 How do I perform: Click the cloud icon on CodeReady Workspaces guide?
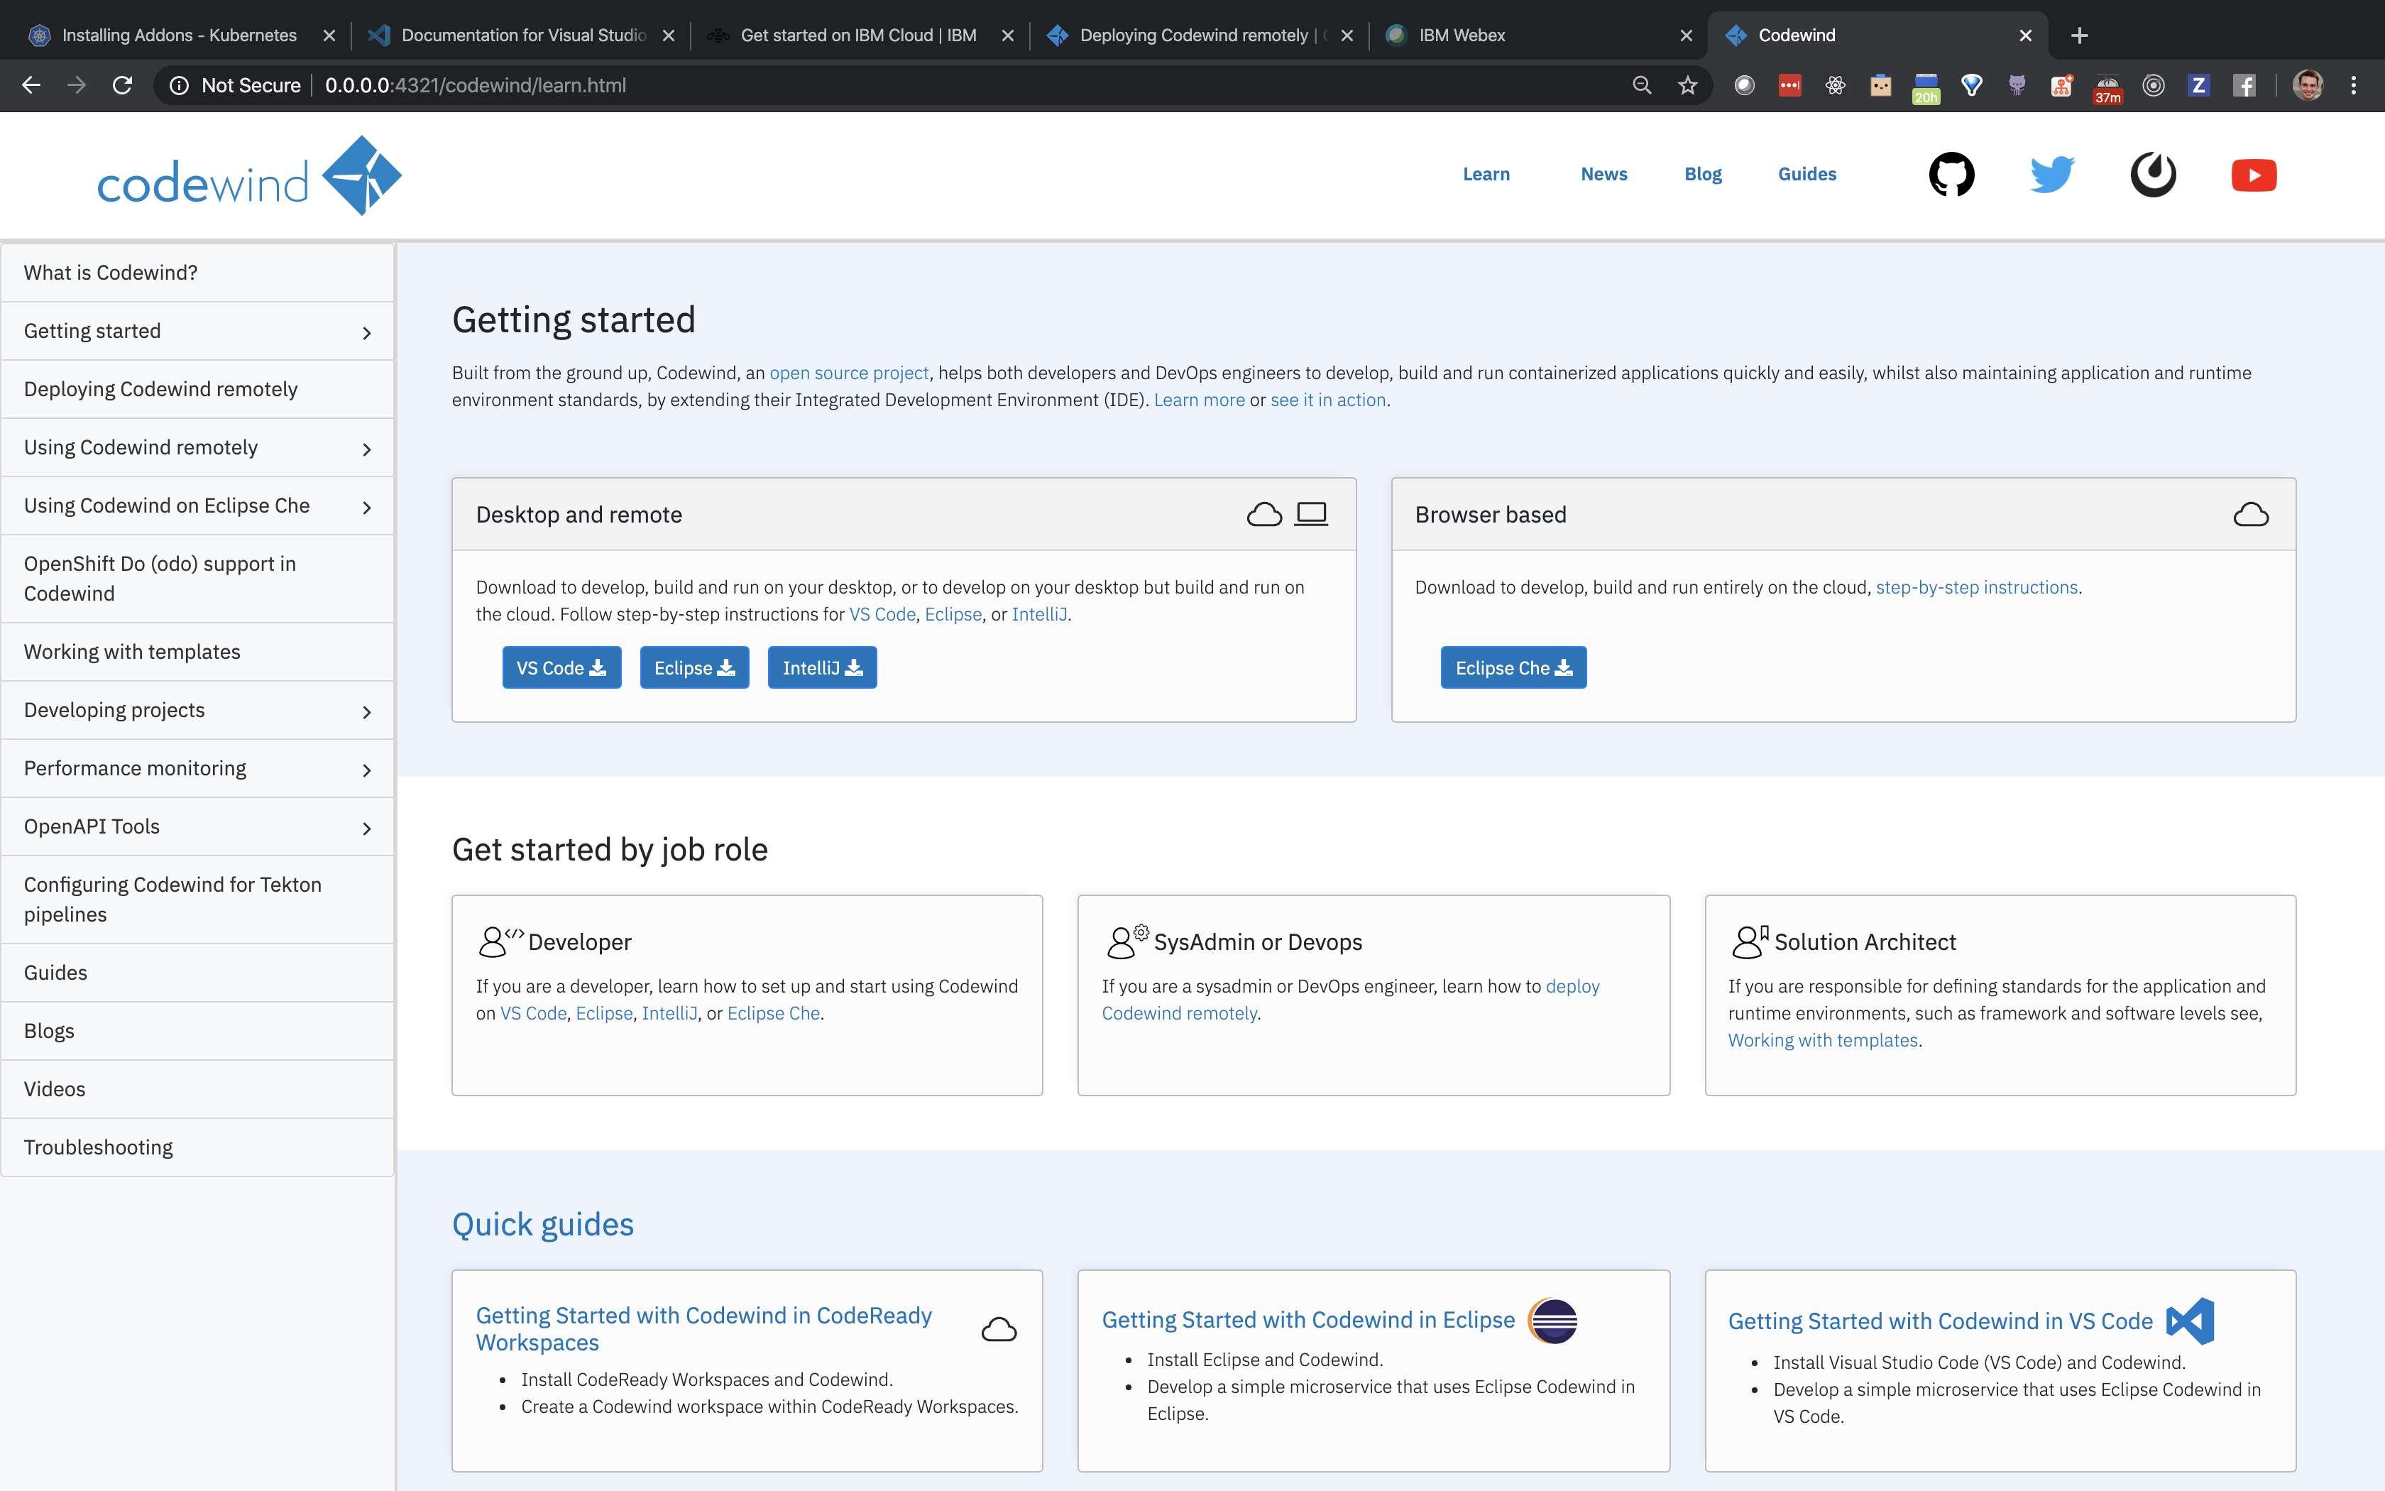pyautogui.click(x=998, y=1328)
